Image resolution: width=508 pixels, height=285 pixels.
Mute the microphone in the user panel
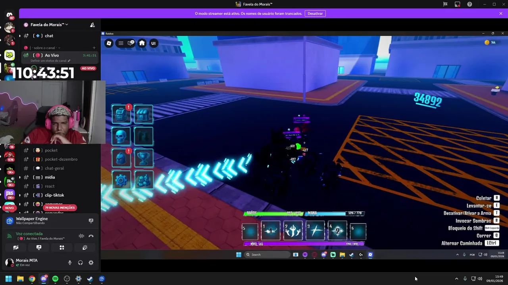(70, 262)
